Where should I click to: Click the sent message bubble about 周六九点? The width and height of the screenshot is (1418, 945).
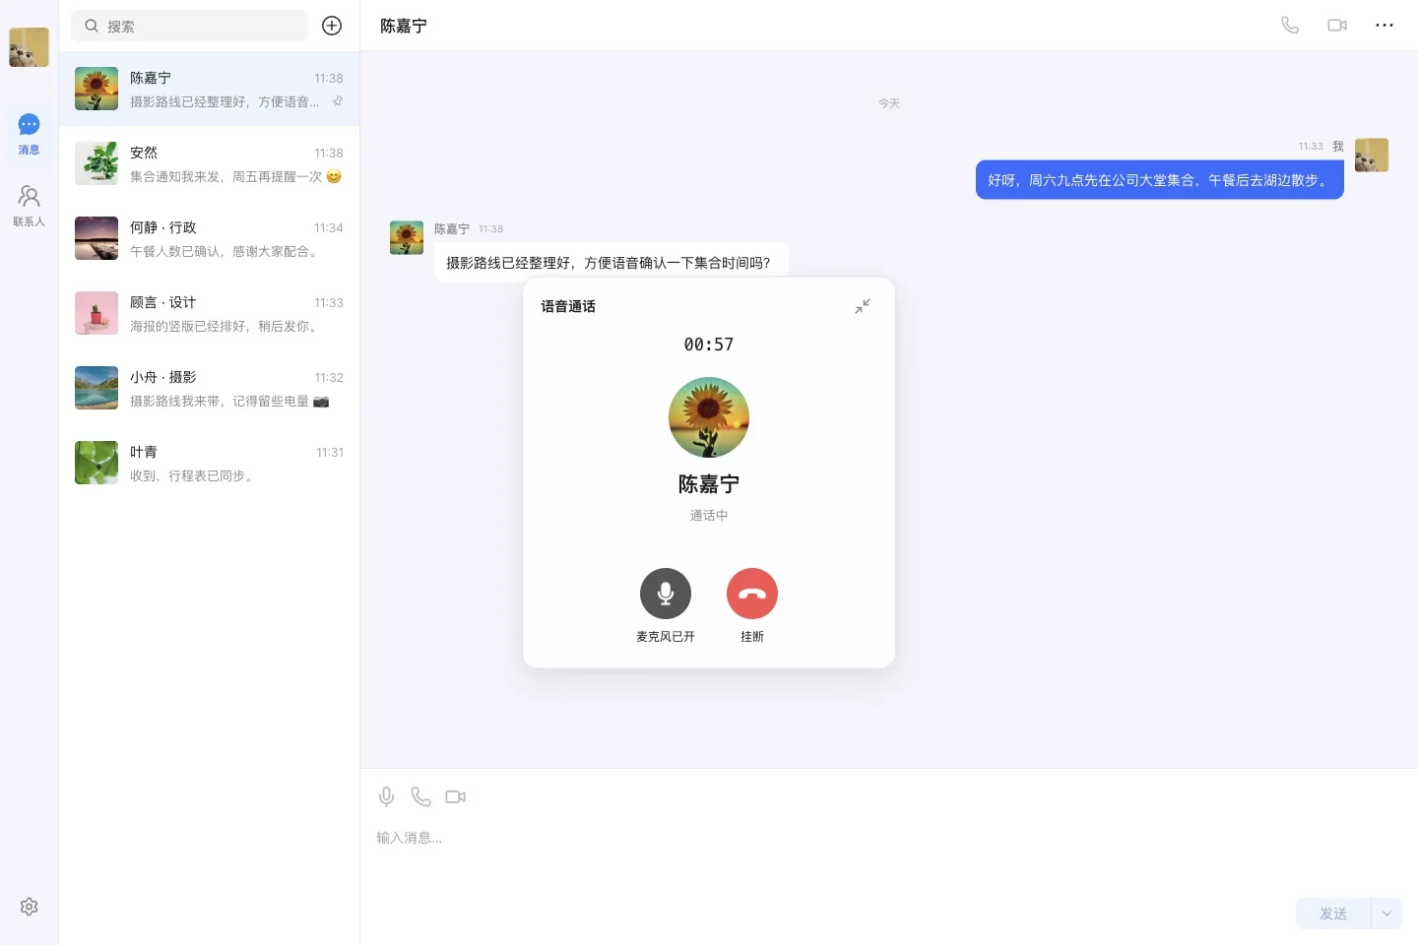click(1160, 180)
